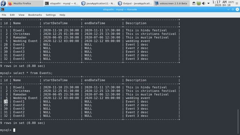Image resolution: width=240 pixels, height=135 pixels.
Task: Click the highlighted id 28 in the second table
Action: (x=6, y=102)
